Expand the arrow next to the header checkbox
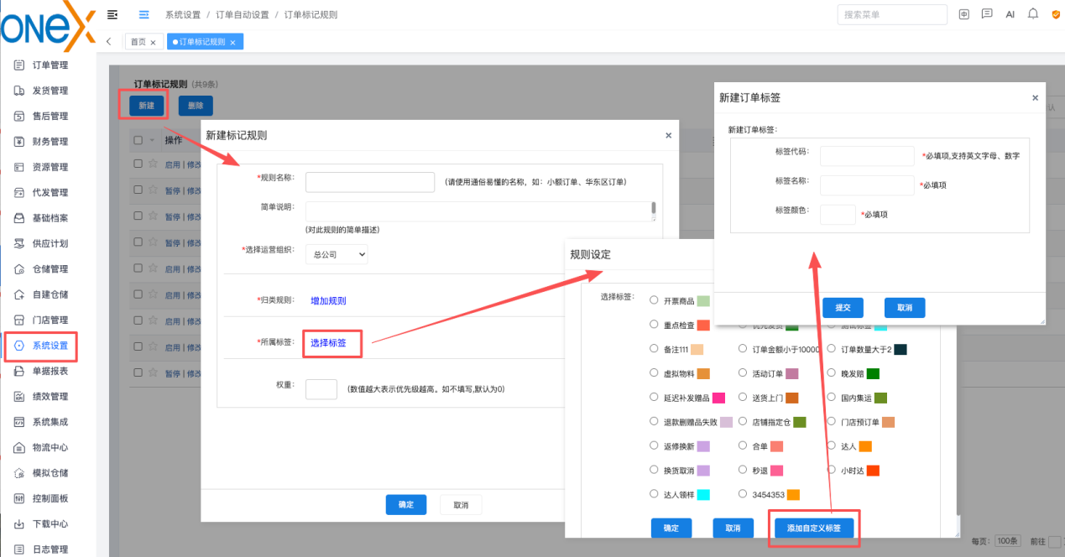Screen dimensions: 1065x557 [152, 141]
